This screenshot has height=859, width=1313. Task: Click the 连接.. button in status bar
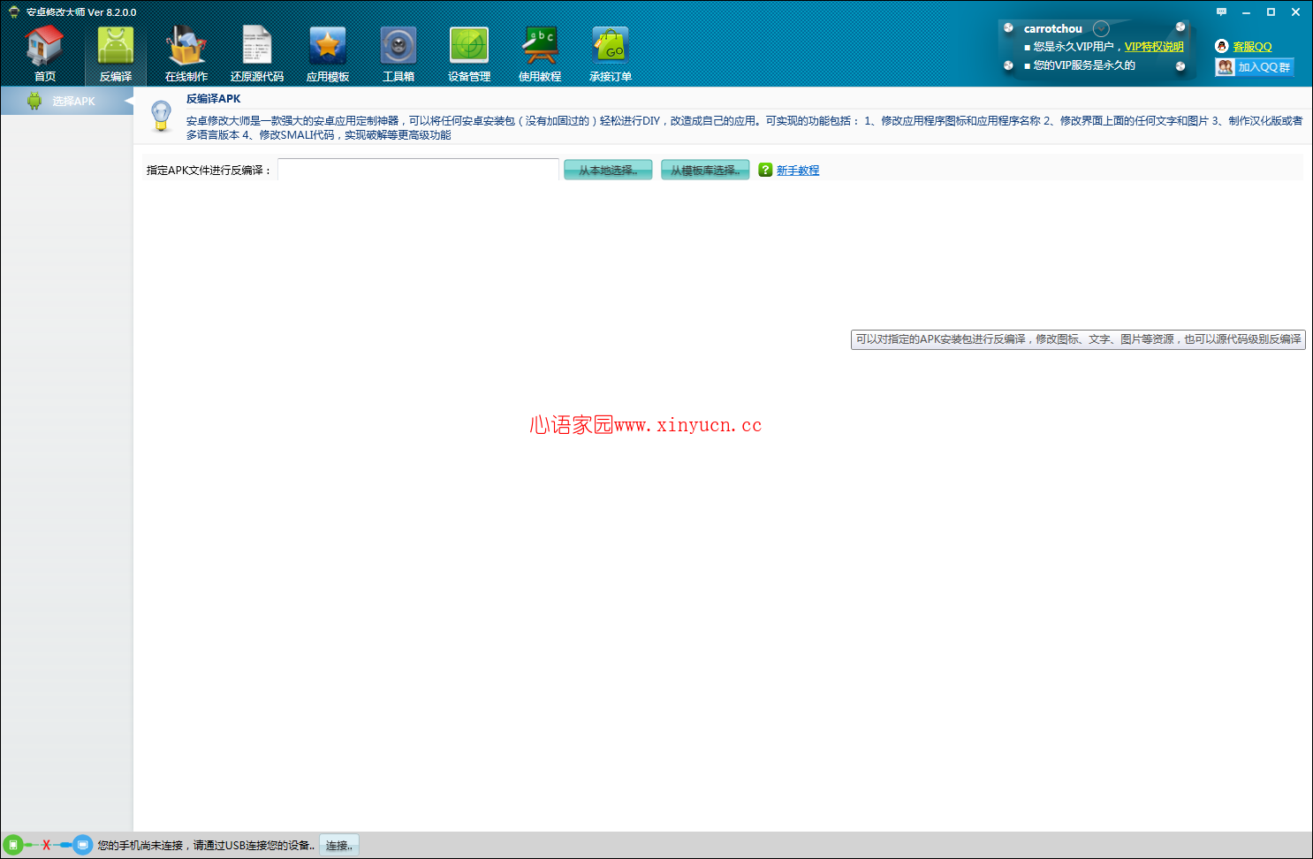(339, 846)
